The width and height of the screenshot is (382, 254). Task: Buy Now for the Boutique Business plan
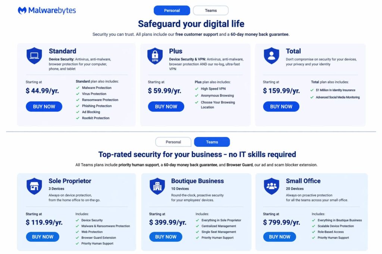[x=166, y=237]
